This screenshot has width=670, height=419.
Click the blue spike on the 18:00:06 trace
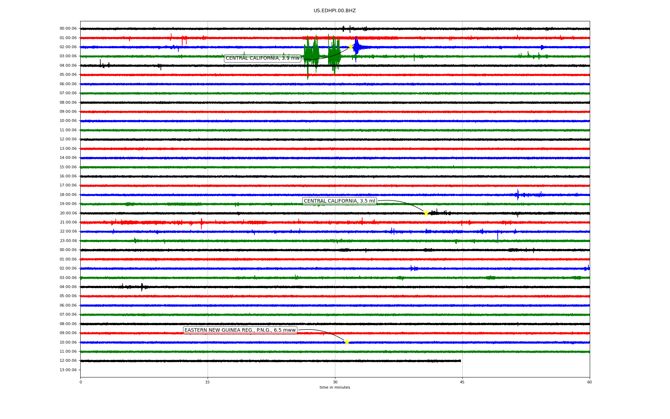tap(518, 194)
